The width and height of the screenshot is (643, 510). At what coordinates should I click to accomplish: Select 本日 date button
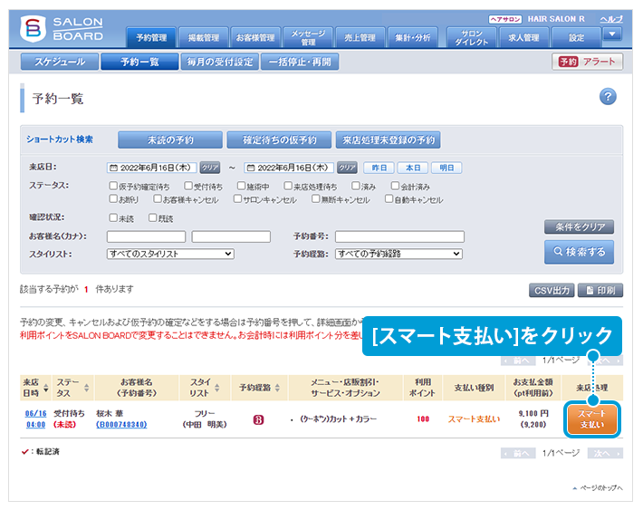pos(413,168)
